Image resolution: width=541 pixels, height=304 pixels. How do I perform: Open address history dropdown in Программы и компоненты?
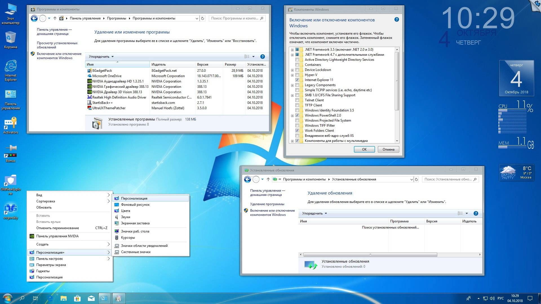[x=197, y=18]
